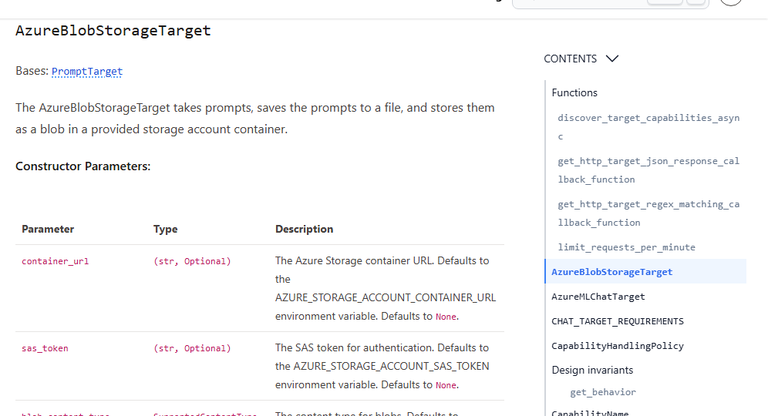Navigate to AzureMLChatTarget in contents

click(x=598, y=297)
